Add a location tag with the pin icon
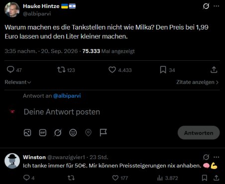The image size is (225, 184). click(88, 133)
